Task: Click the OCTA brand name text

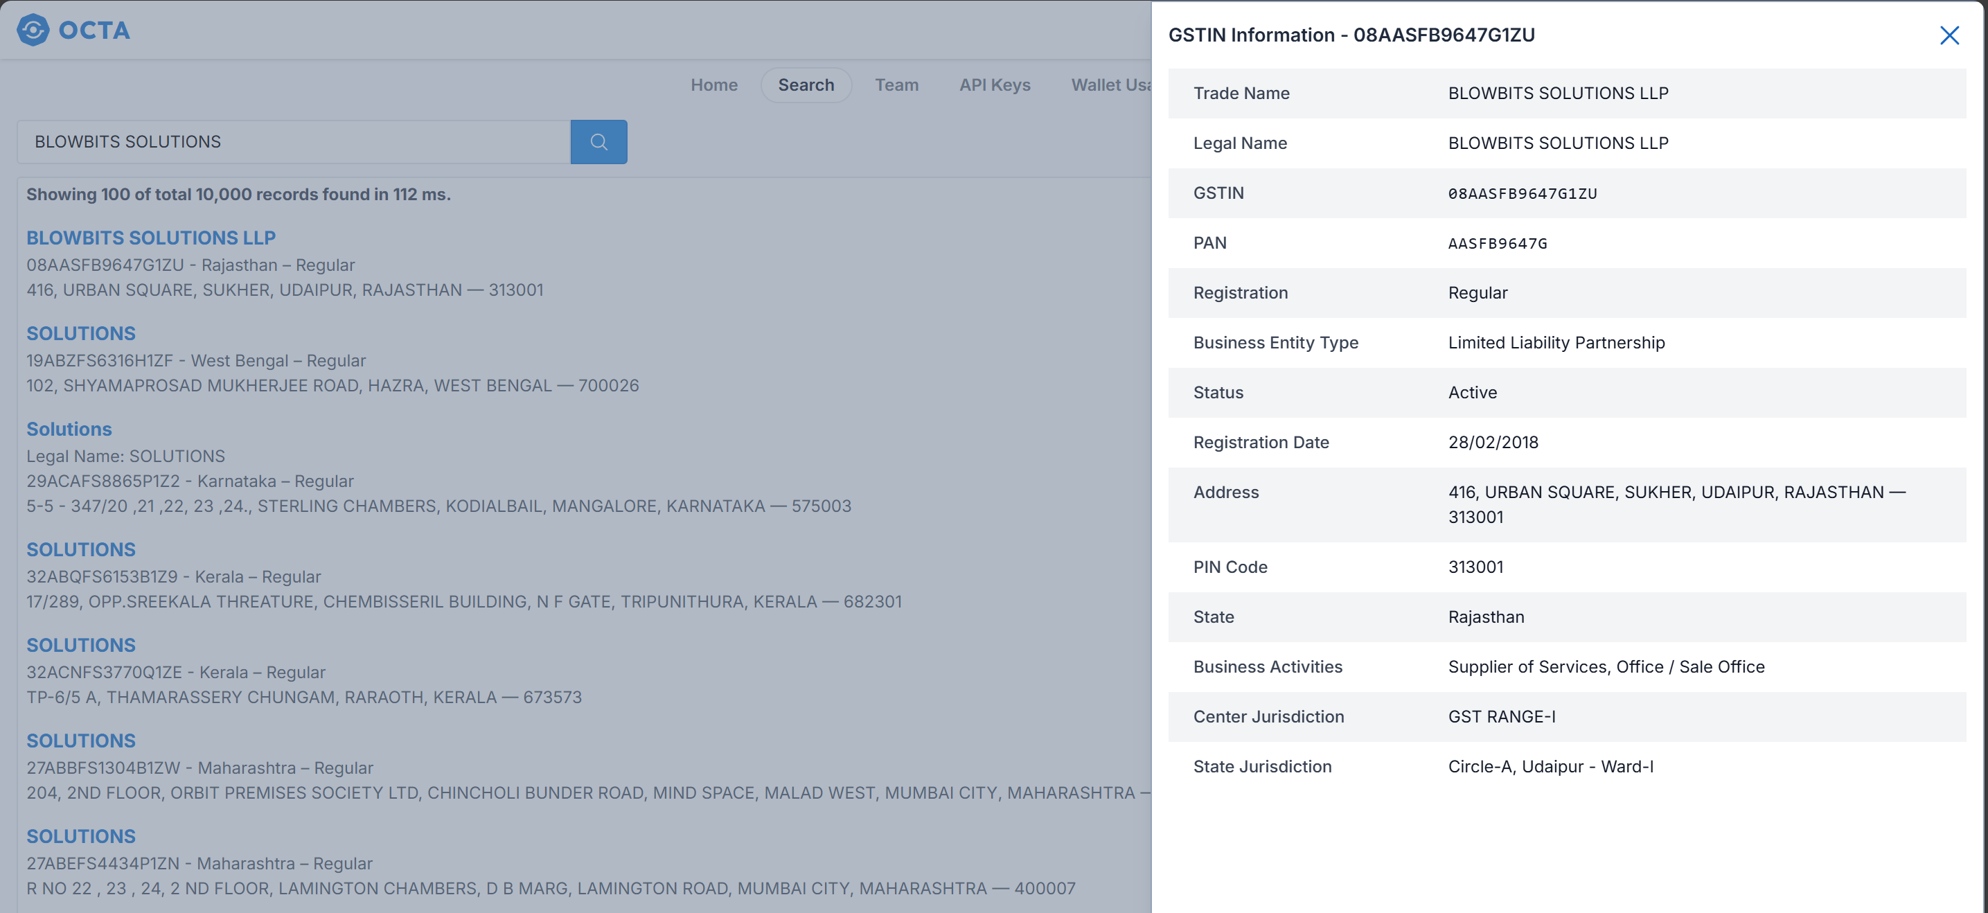Action: pos(94,30)
